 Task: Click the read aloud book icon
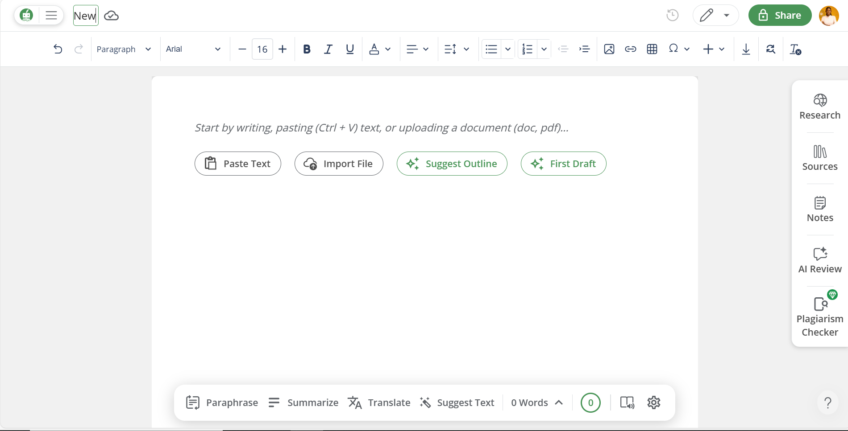coord(627,402)
